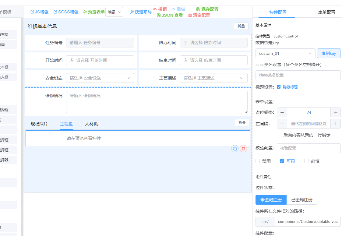
Task: Select the 人材机 tab
Action: tap(91, 124)
